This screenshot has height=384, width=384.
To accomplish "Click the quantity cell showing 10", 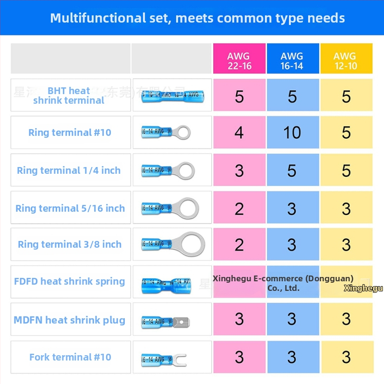I will (292, 132).
